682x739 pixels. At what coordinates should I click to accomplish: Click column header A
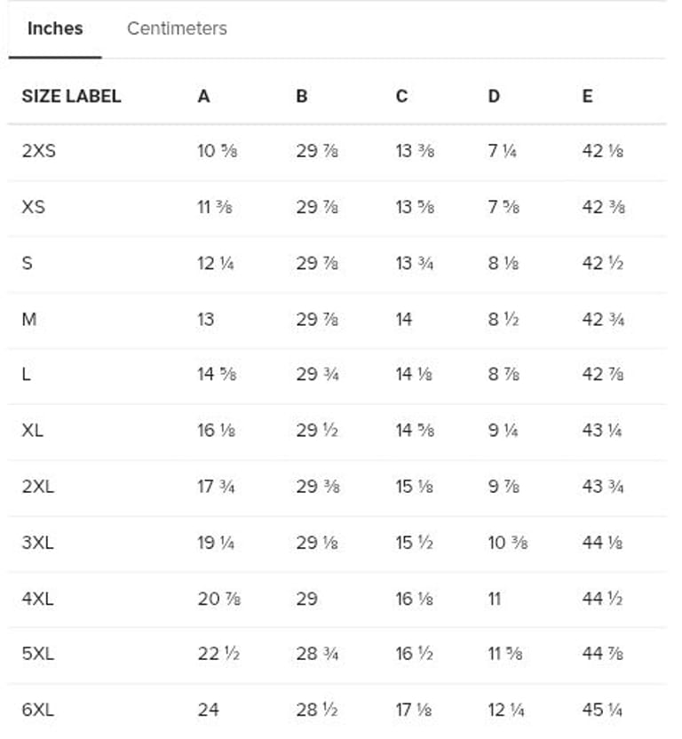[203, 96]
